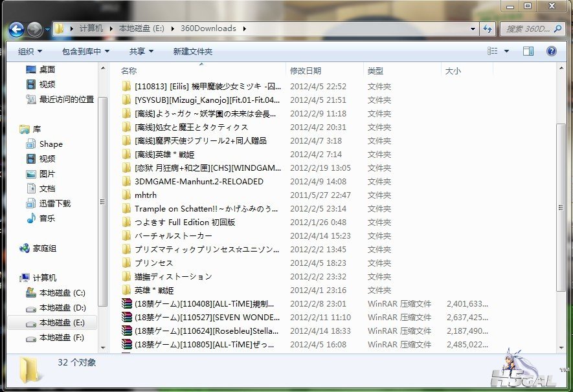This screenshot has height=392, width=573.
Task: Expand view options dropdown arrow
Action: 506,51
